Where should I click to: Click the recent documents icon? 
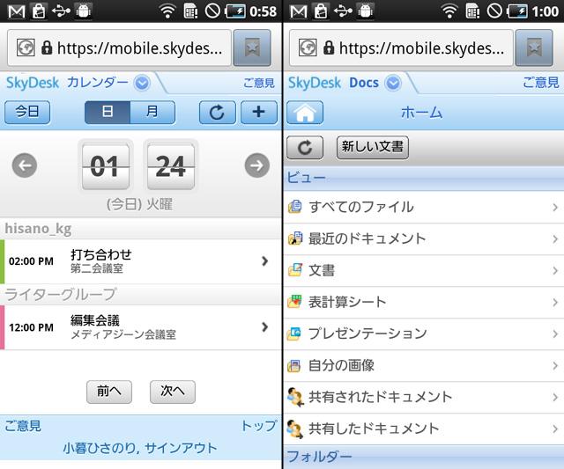(x=295, y=238)
